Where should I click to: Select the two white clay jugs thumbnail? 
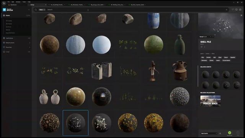(x=49, y=97)
